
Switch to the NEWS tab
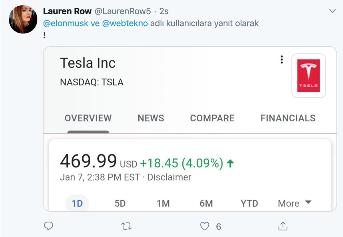(x=151, y=118)
